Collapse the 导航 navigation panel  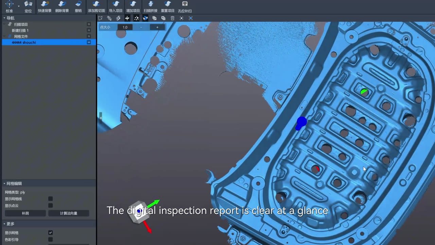pyautogui.click(x=4, y=18)
